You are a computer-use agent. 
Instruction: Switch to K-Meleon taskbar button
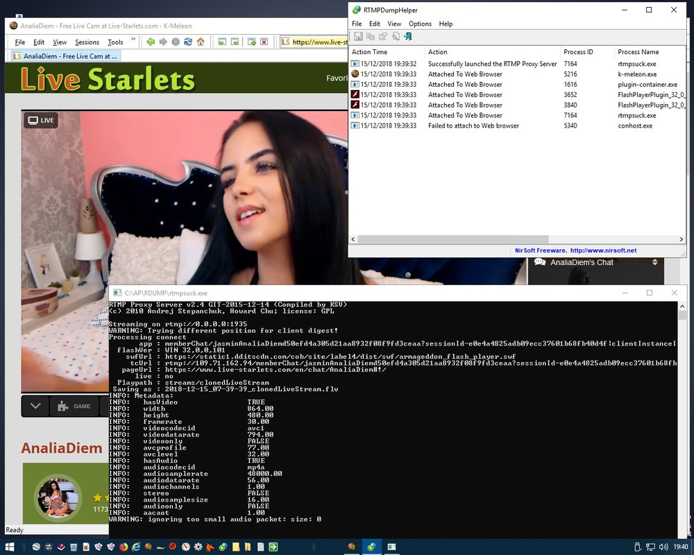[351, 547]
